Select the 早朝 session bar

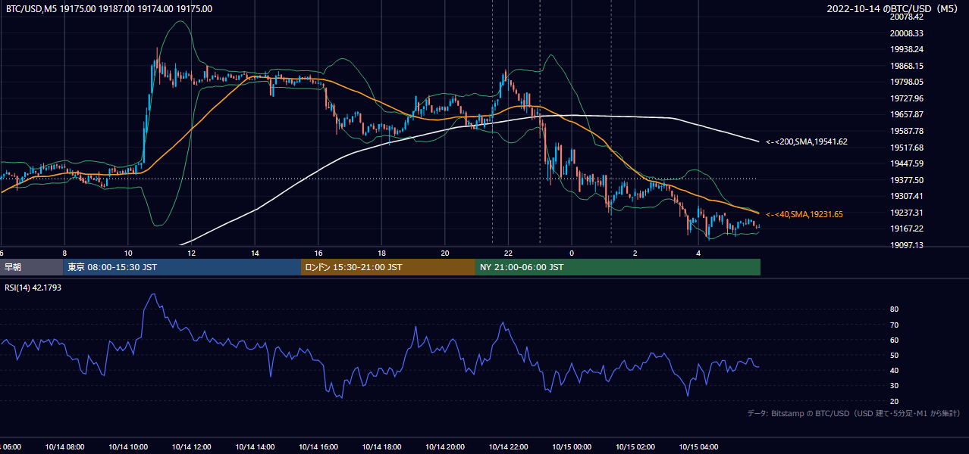pyautogui.click(x=31, y=267)
